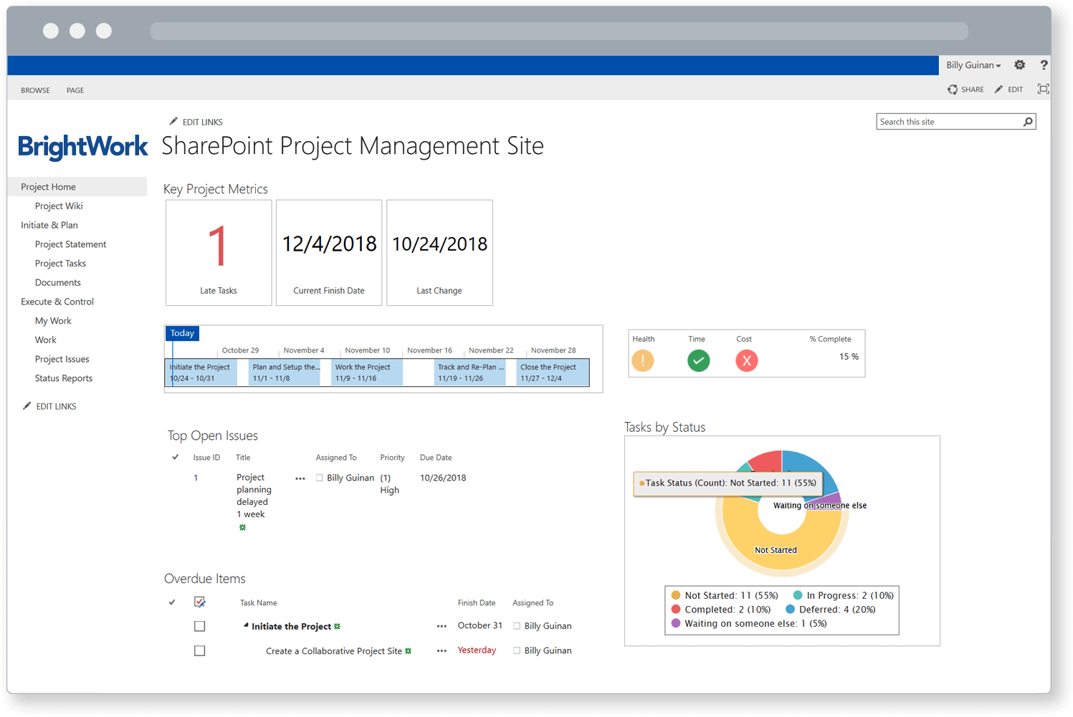The image size is (1073, 717).
Task: Select Close the Project timeline bar
Action: [x=553, y=372]
